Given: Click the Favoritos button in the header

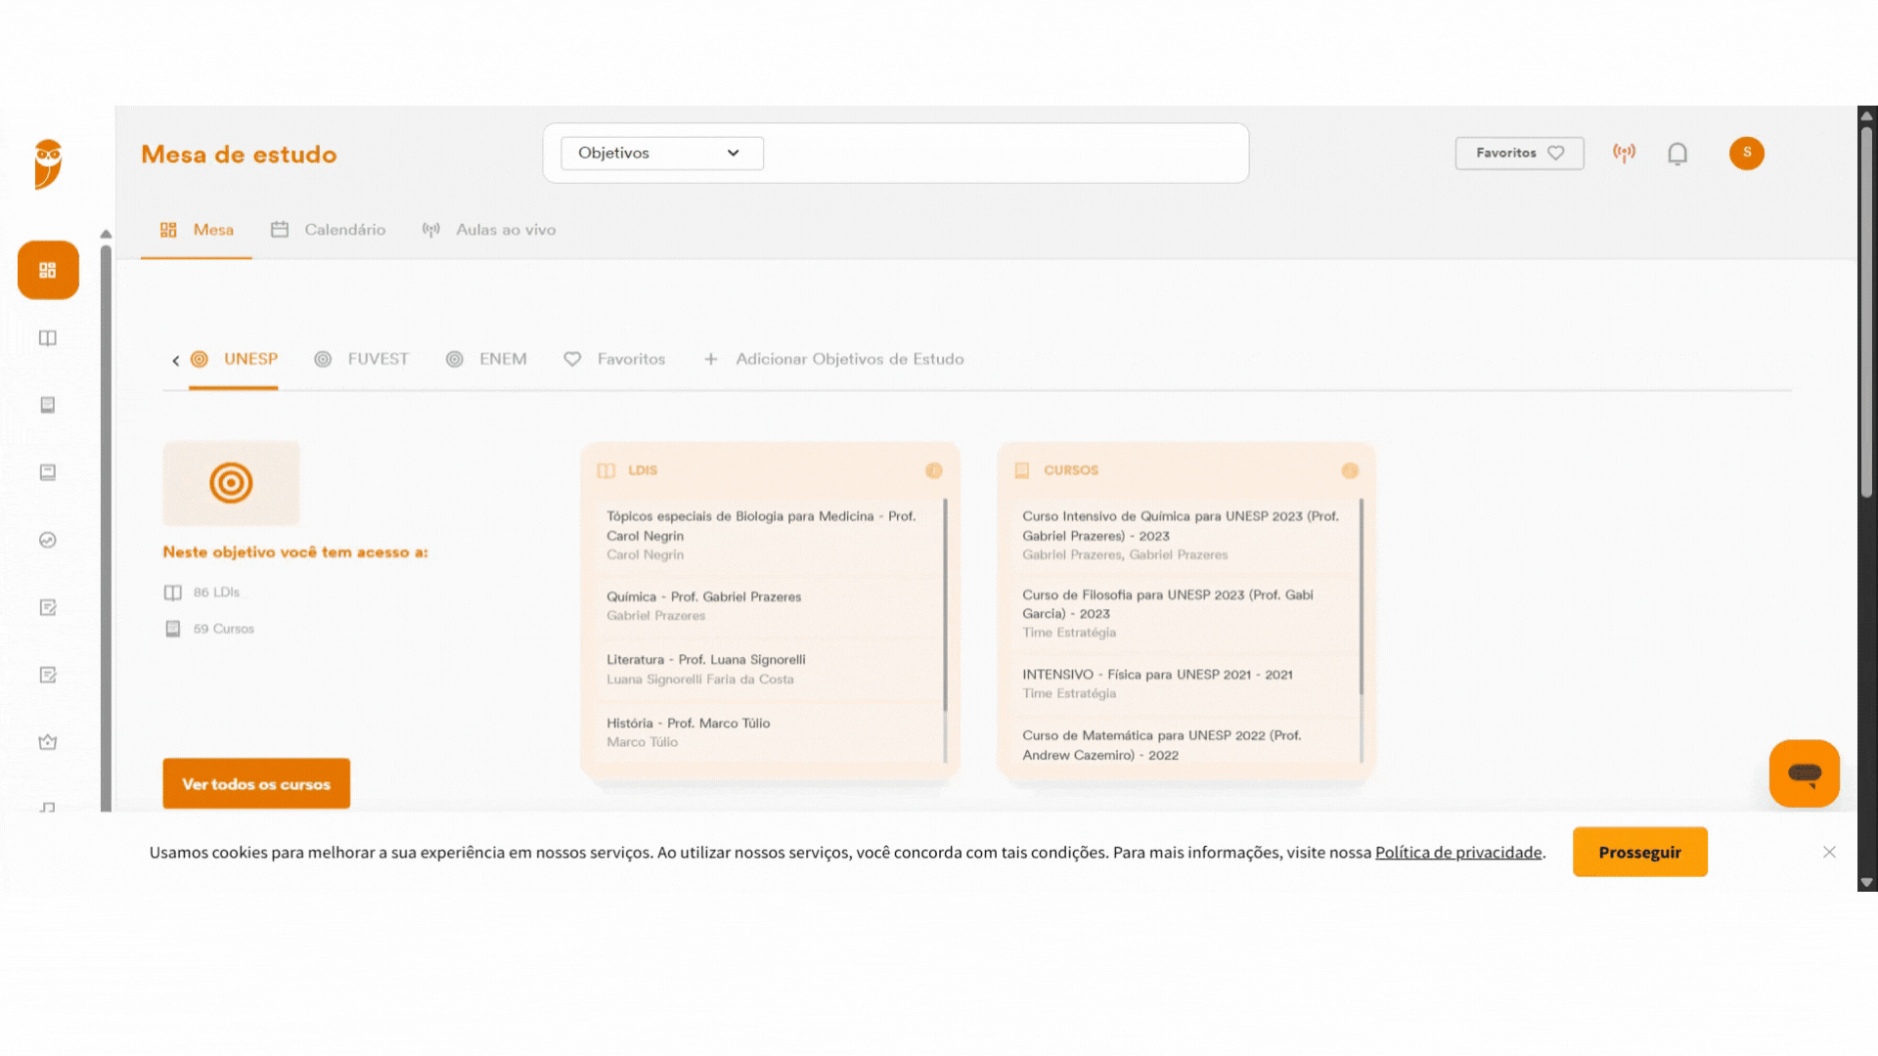Looking at the screenshot, I should pyautogui.click(x=1519, y=153).
